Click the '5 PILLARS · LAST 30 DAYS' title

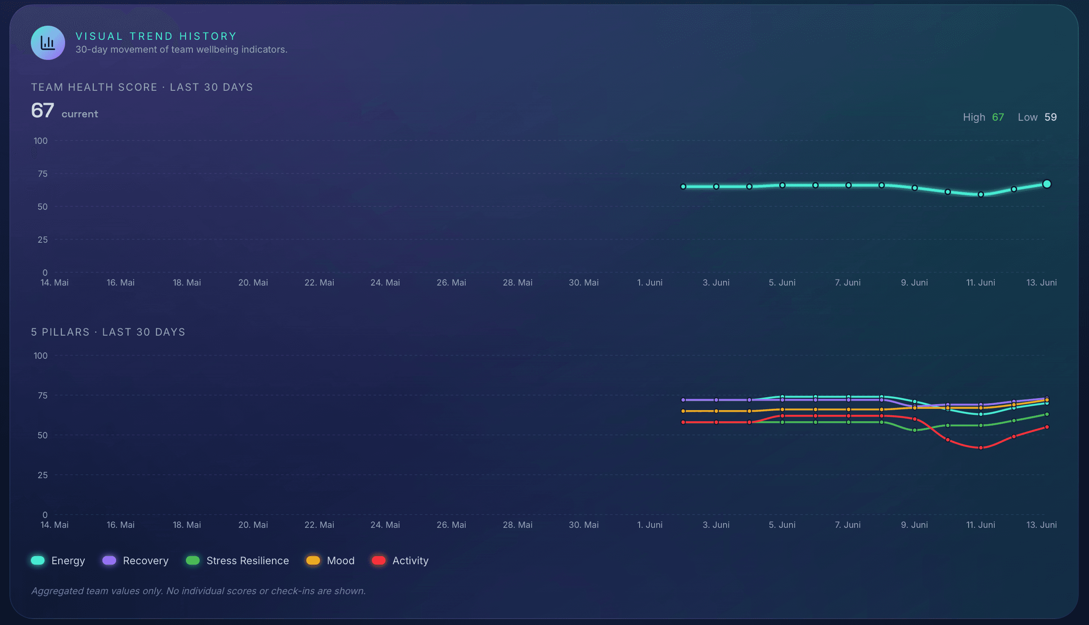coord(108,332)
